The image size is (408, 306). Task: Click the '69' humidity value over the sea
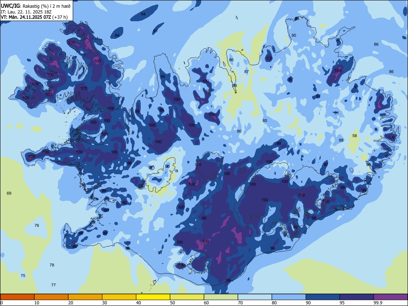9,193
